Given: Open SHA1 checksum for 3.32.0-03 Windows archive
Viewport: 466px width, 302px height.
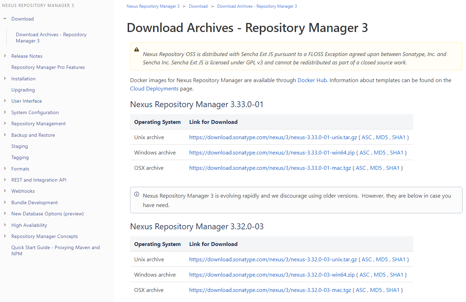Looking at the screenshot, I should point(397,275).
